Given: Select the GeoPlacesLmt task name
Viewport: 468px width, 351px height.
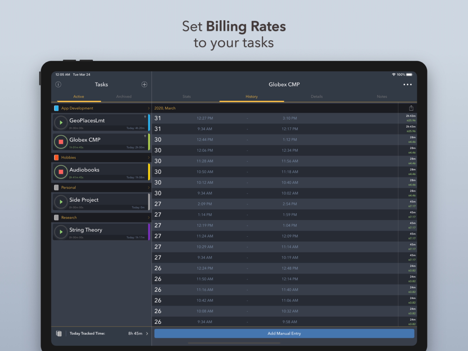Looking at the screenshot, I should [x=87, y=121].
